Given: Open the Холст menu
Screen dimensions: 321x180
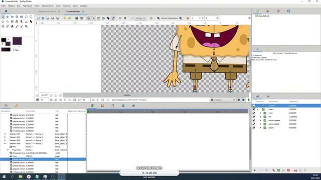Looking at the screenshot, I should coord(37,6).
